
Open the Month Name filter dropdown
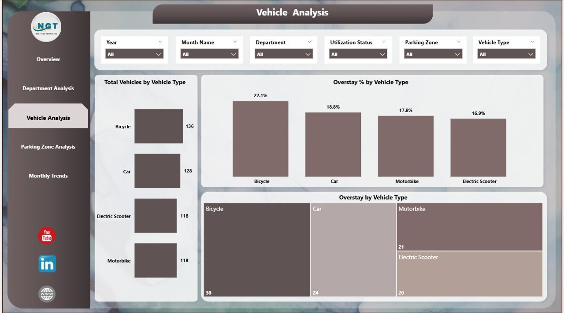point(210,54)
